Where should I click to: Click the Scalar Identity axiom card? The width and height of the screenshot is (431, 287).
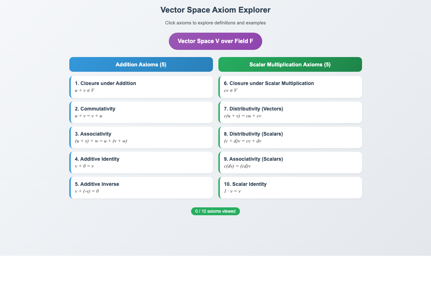pyautogui.click(x=290, y=187)
